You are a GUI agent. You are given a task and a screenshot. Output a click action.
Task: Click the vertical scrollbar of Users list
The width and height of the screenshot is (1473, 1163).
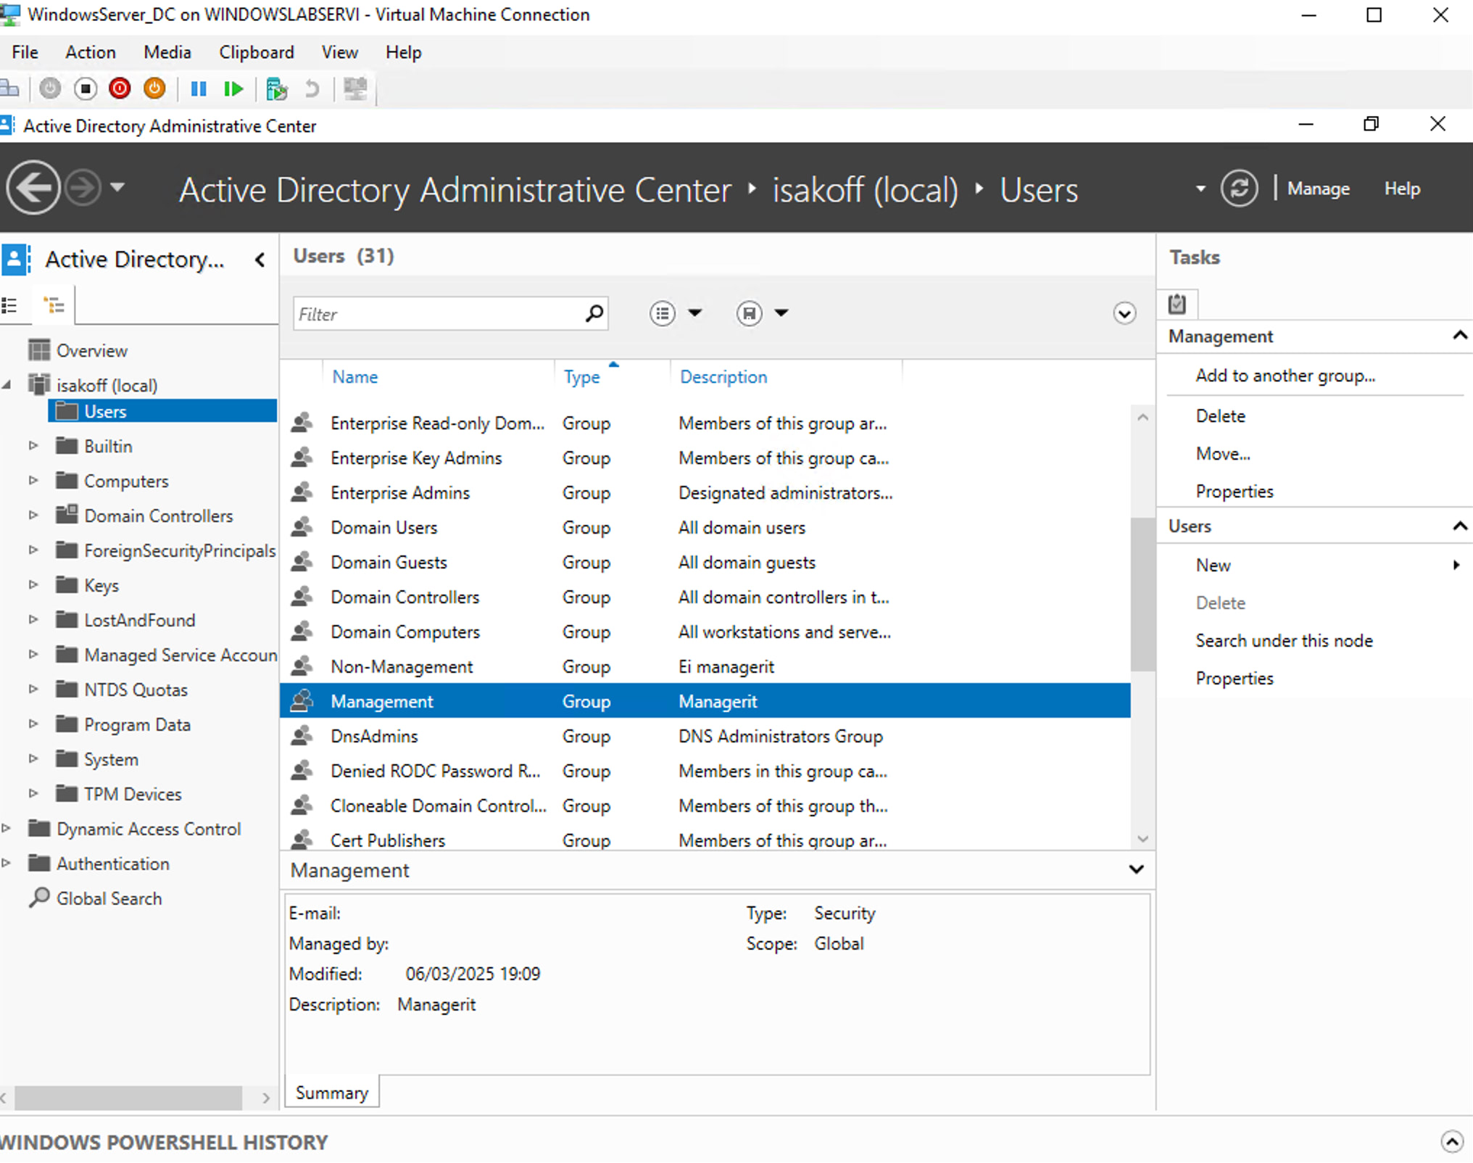click(1142, 594)
